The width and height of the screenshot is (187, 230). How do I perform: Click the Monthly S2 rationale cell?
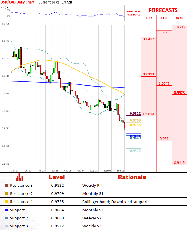91,210
